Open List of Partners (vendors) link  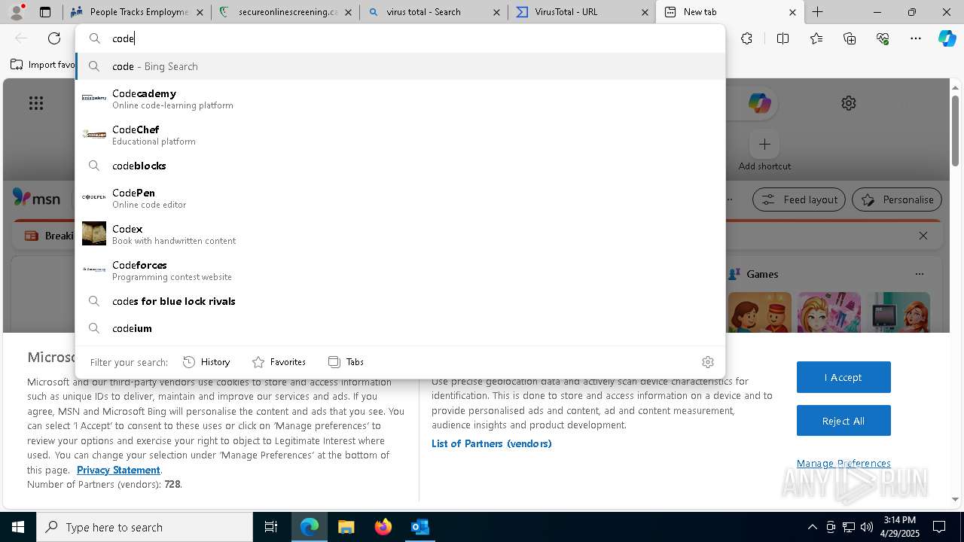coord(492,443)
